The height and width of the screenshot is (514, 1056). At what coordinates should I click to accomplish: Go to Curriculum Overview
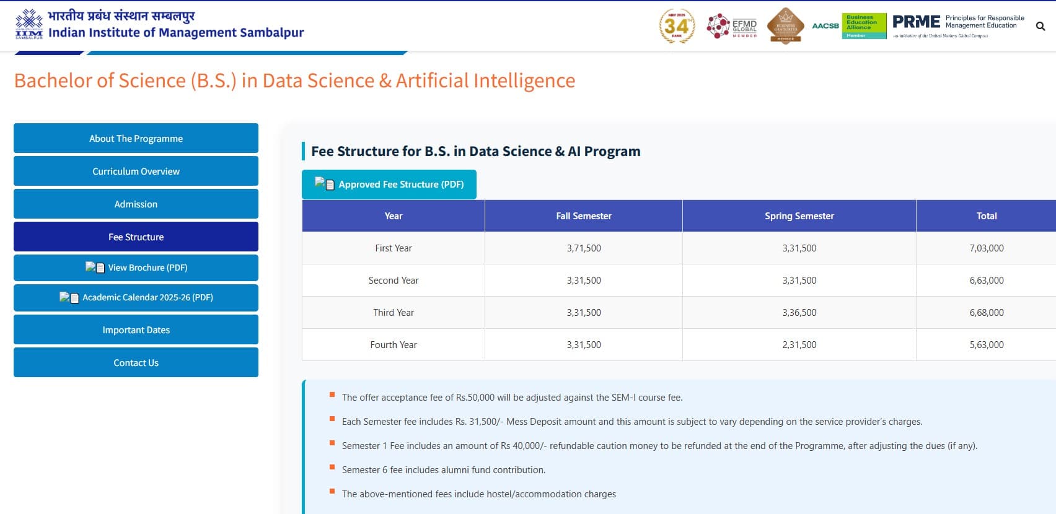pyautogui.click(x=136, y=171)
